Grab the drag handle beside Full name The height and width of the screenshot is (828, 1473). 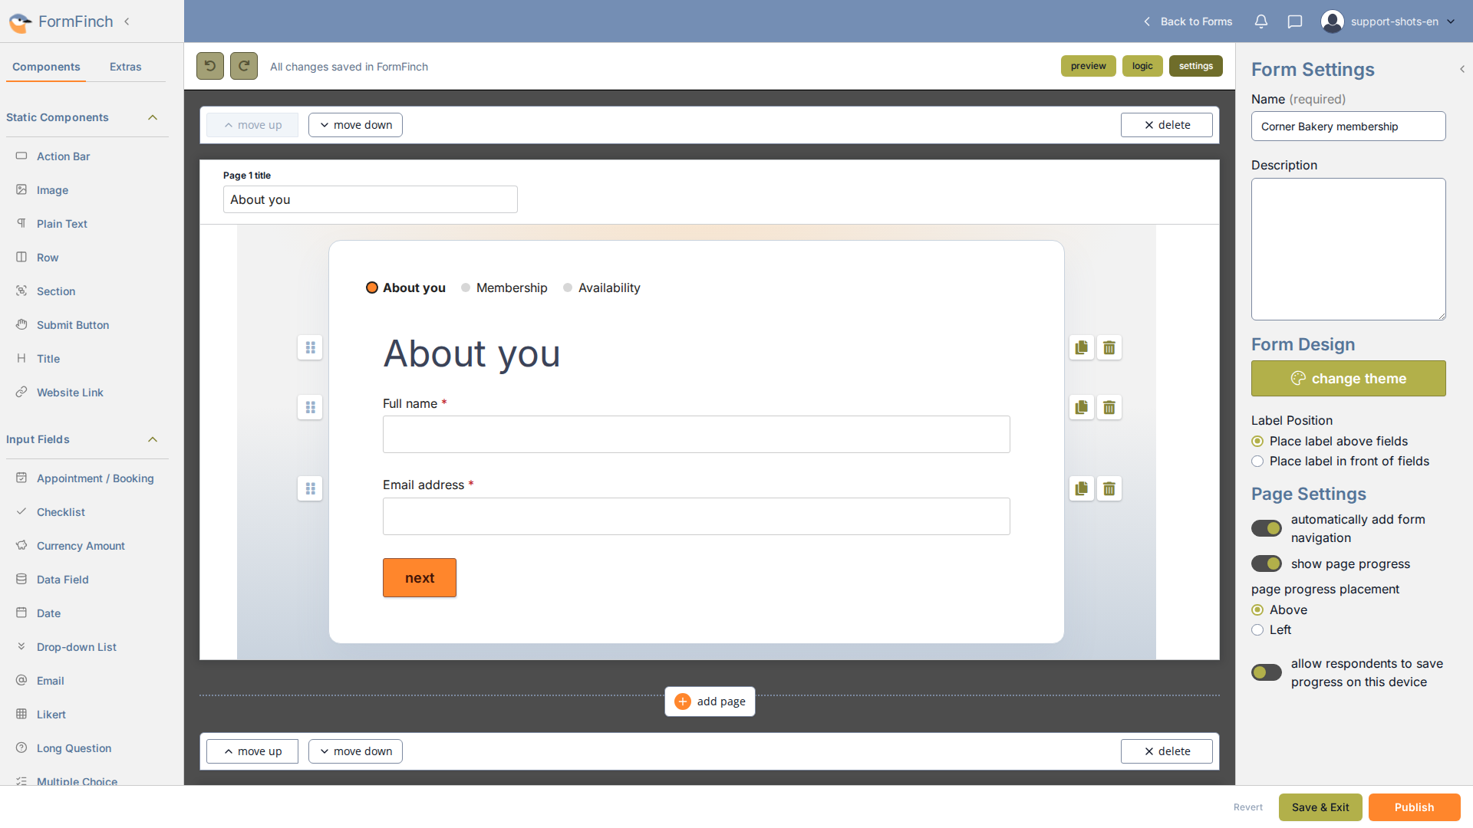click(x=310, y=407)
